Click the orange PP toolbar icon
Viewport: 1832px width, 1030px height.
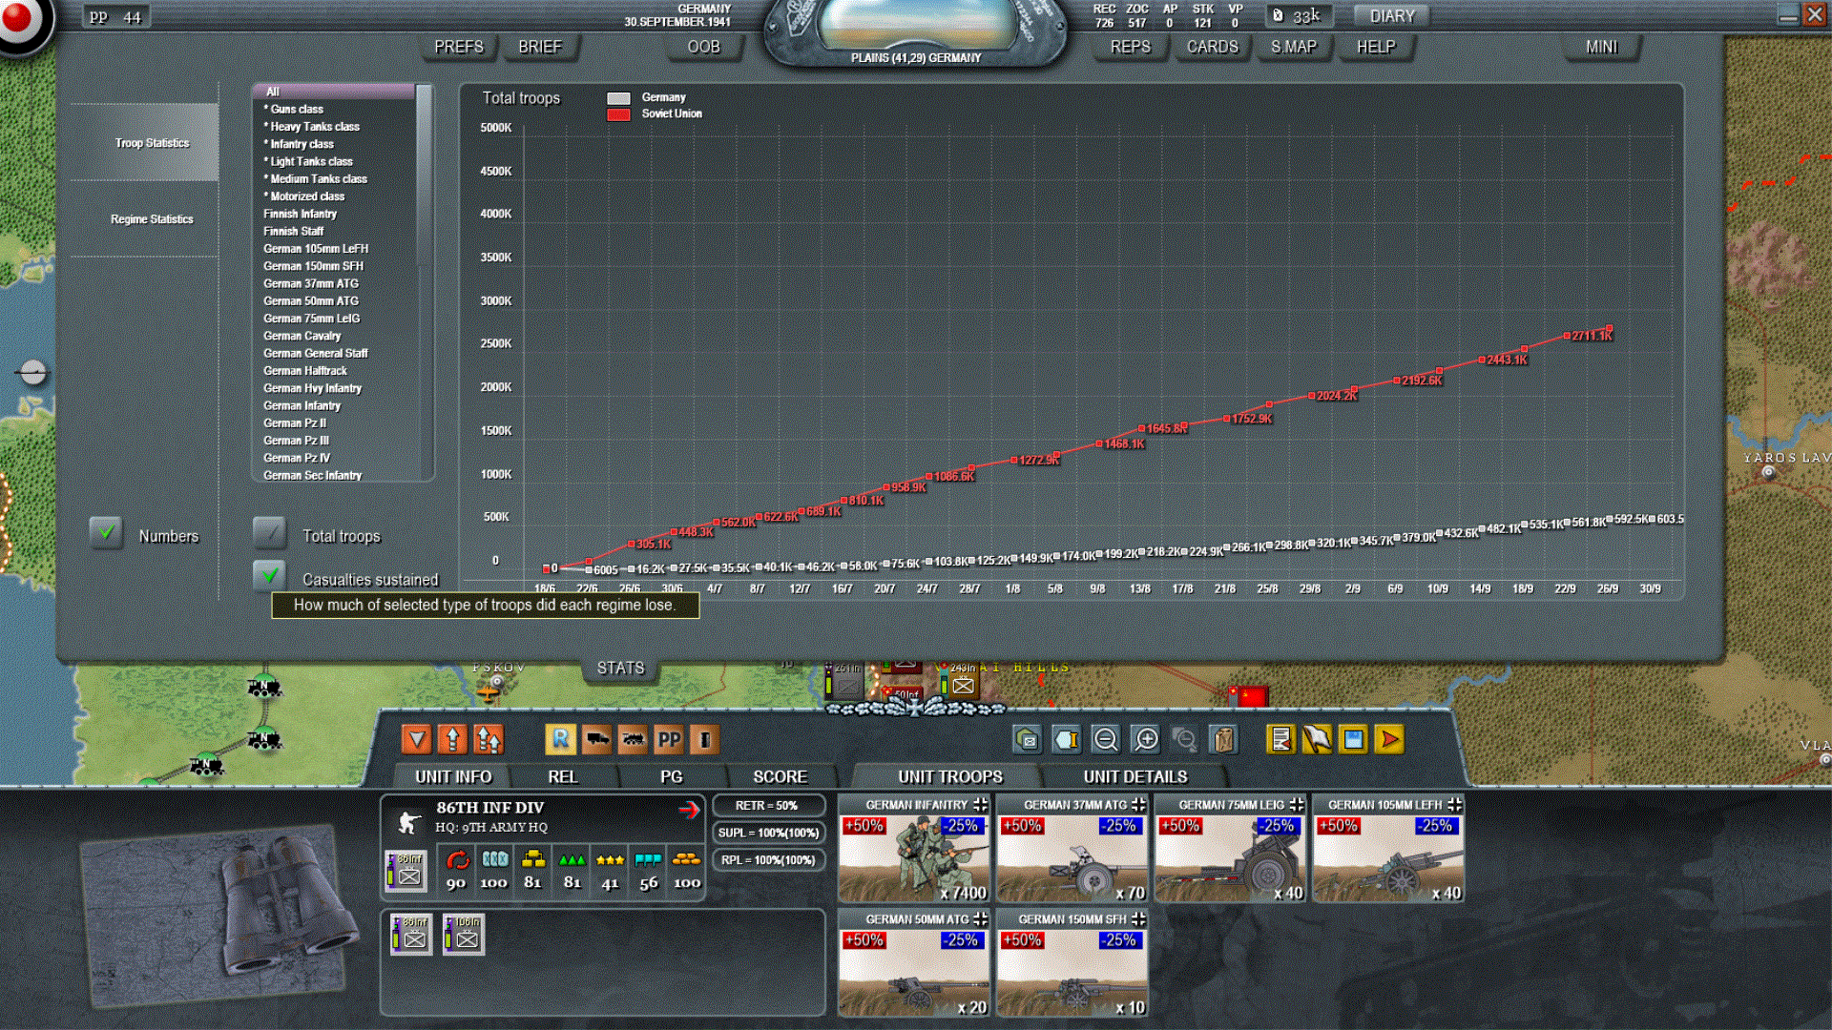[669, 739]
